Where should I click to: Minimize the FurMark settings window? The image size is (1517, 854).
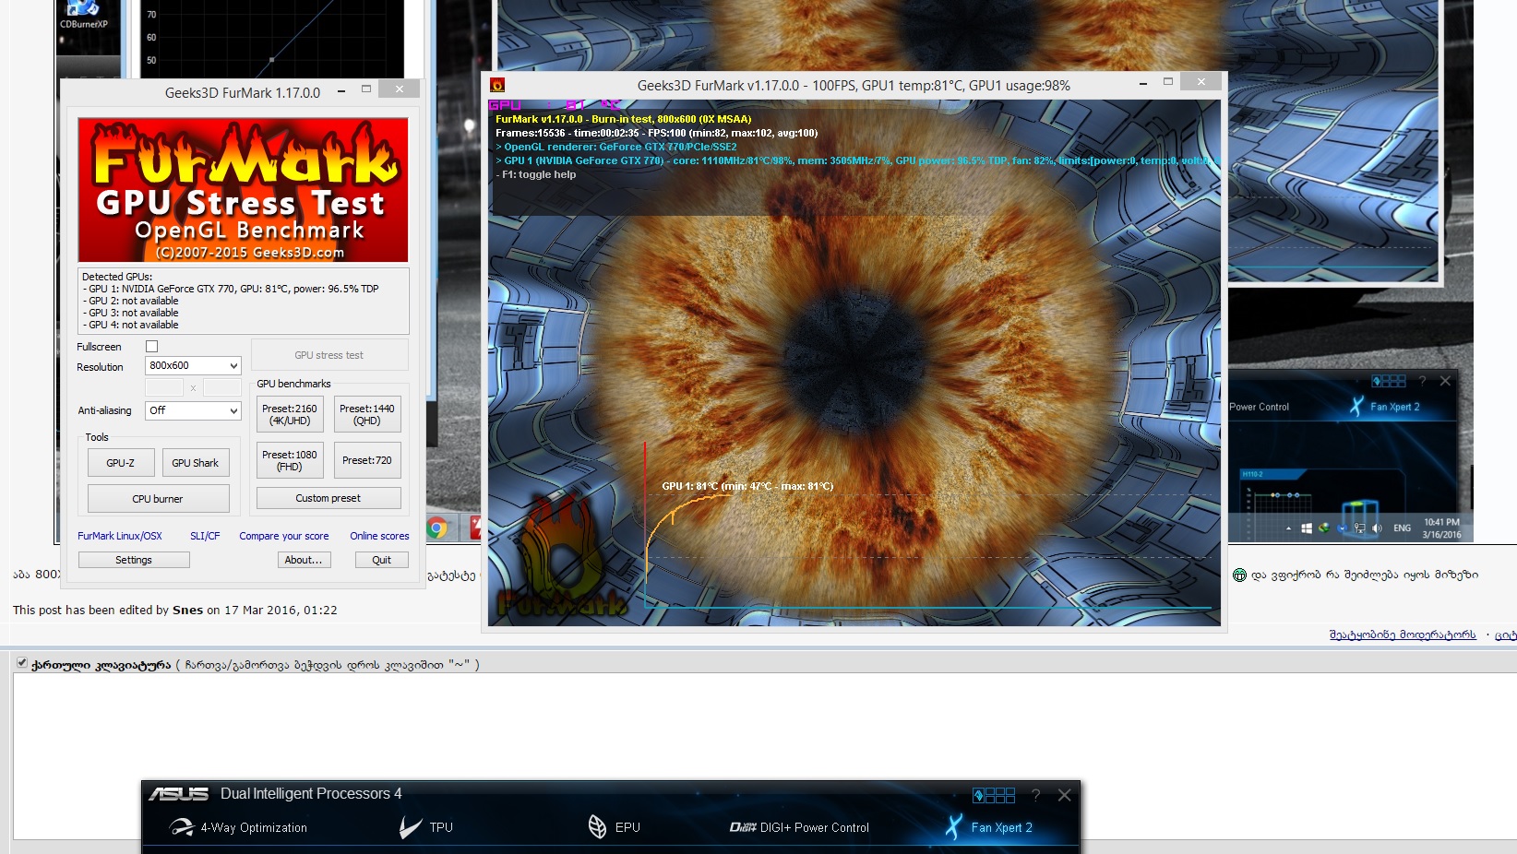[341, 90]
